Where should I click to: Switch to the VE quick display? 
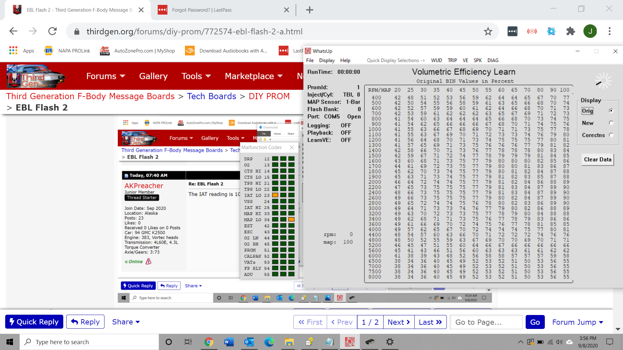click(x=465, y=60)
